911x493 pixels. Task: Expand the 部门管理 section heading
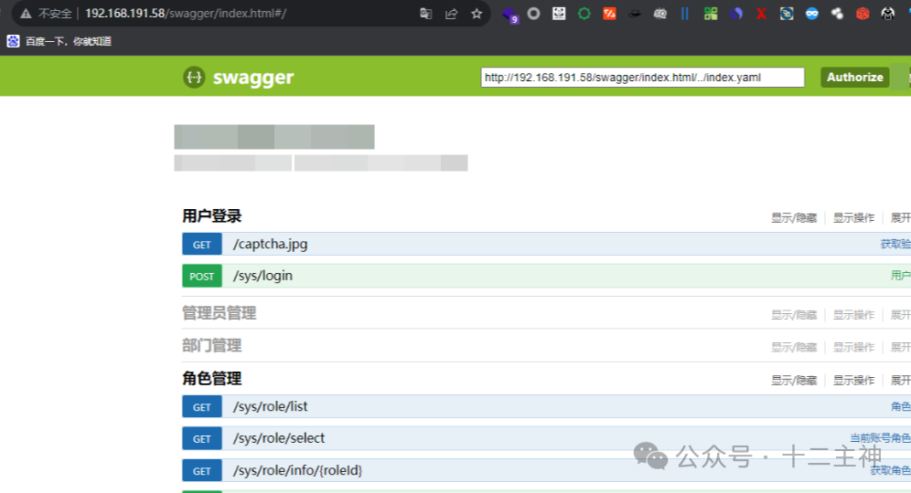(x=211, y=346)
